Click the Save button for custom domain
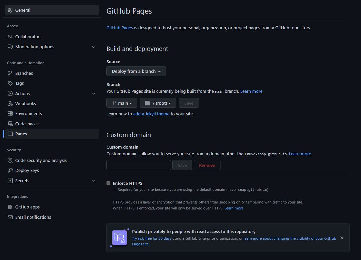 coord(182,165)
